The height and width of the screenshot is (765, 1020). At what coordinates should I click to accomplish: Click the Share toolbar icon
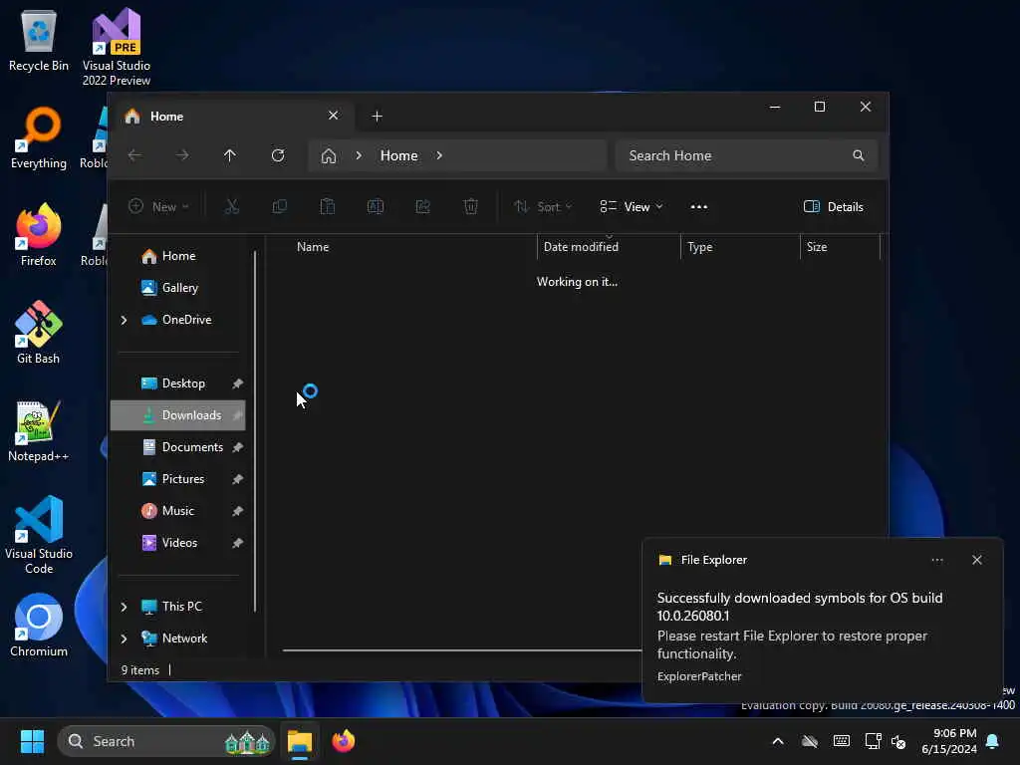pos(422,207)
